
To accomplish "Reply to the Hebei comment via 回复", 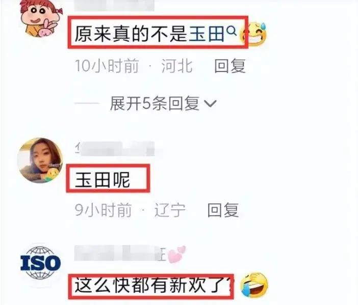I will pyautogui.click(x=230, y=66).
